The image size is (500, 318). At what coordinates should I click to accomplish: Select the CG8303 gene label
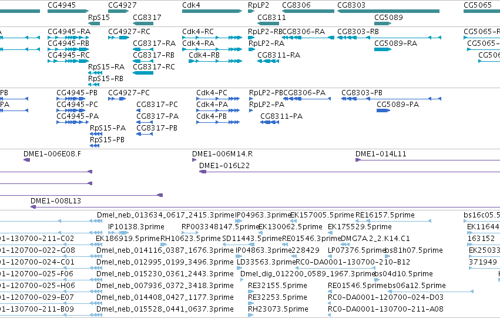[351, 5]
